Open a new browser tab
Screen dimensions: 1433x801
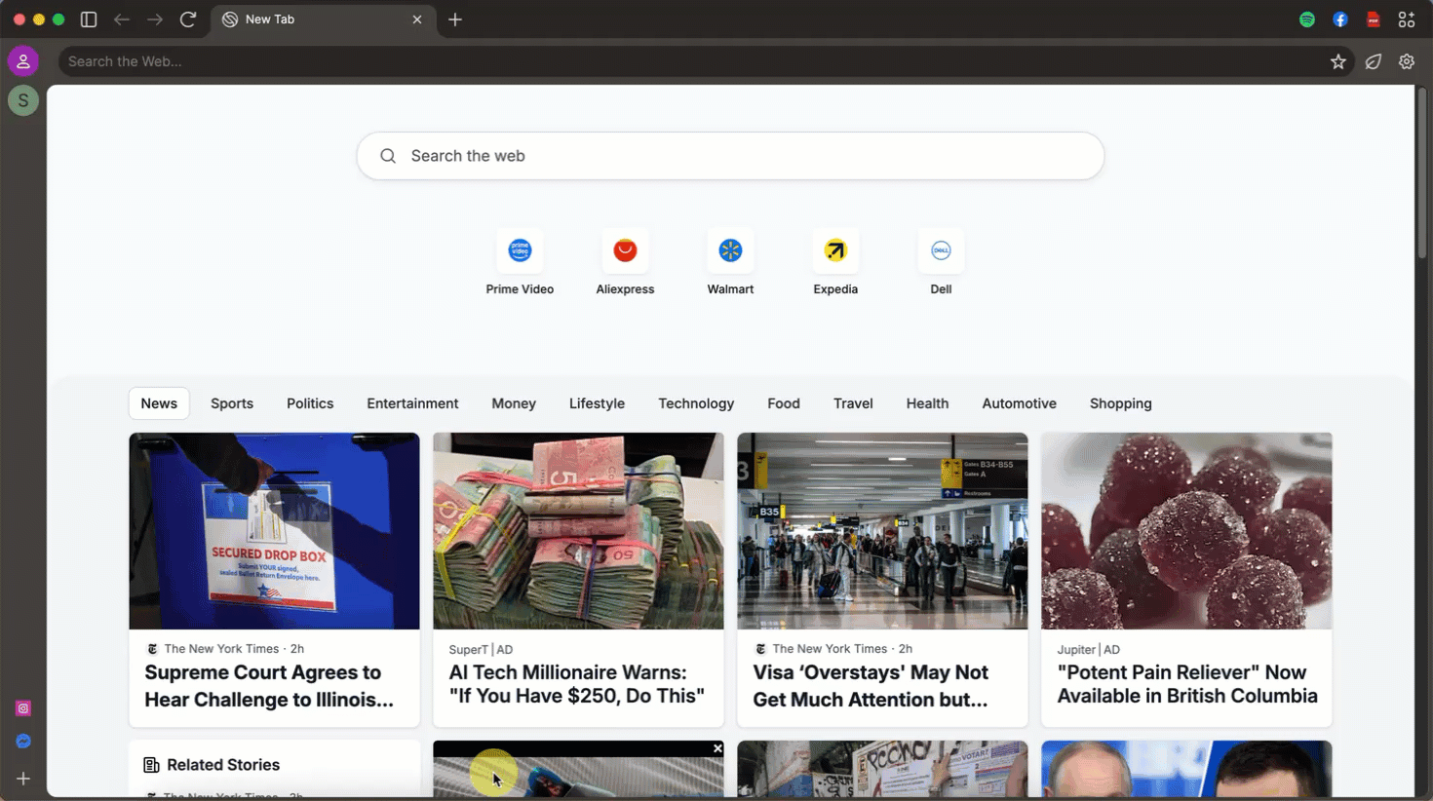tap(455, 19)
